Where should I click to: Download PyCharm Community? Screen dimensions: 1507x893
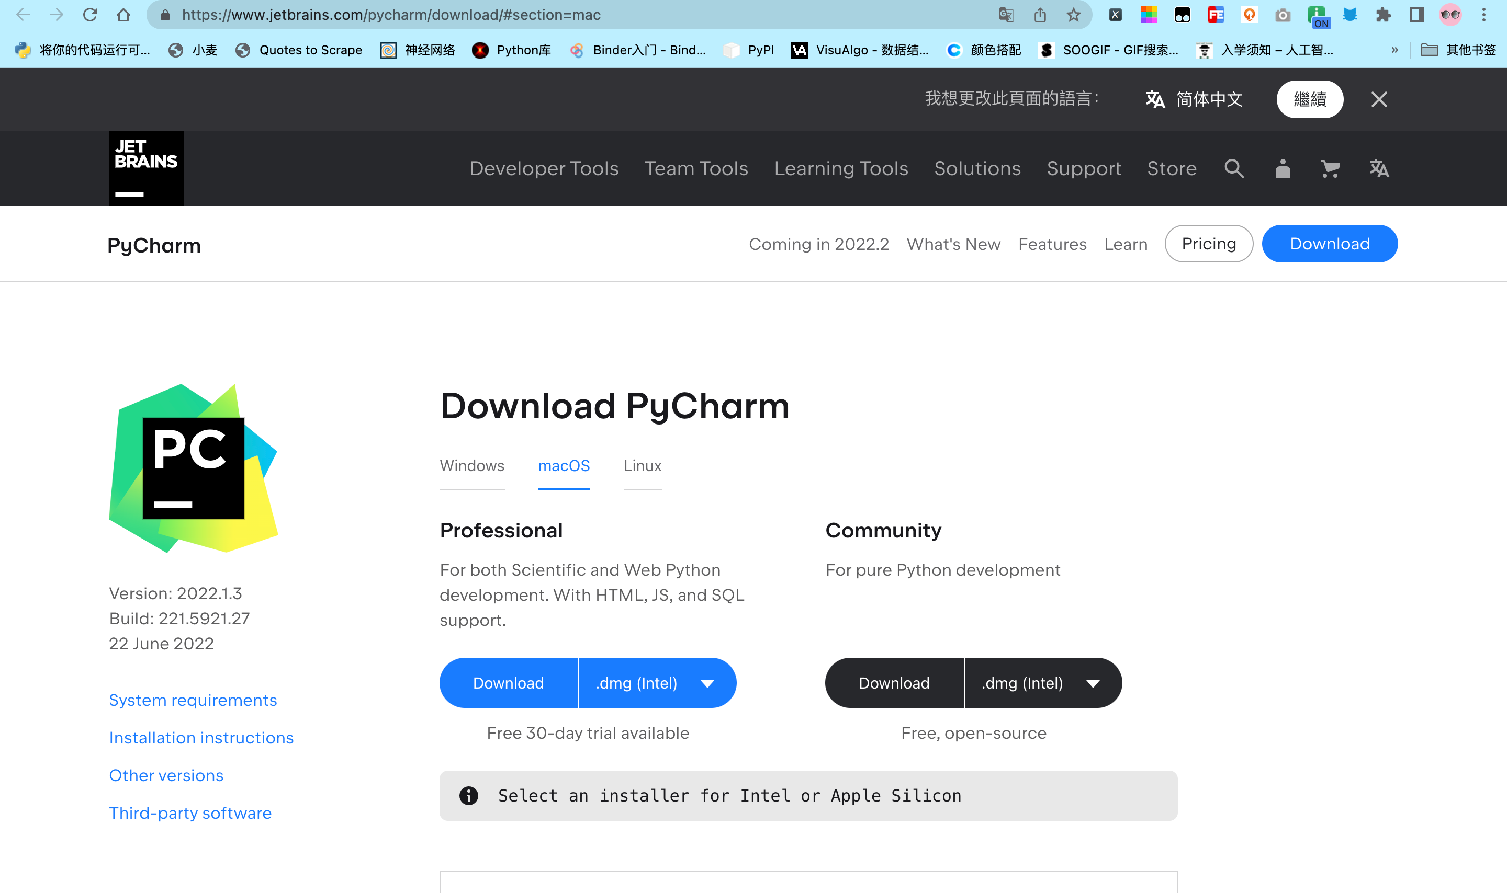(x=894, y=683)
